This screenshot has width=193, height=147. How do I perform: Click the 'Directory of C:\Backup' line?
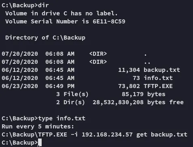click(45, 38)
